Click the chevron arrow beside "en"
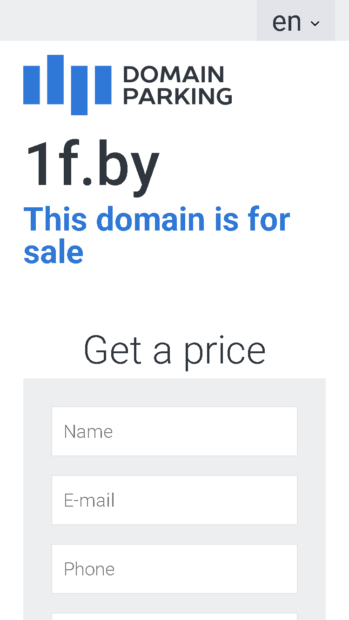The image size is (349, 620). point(315,23)
